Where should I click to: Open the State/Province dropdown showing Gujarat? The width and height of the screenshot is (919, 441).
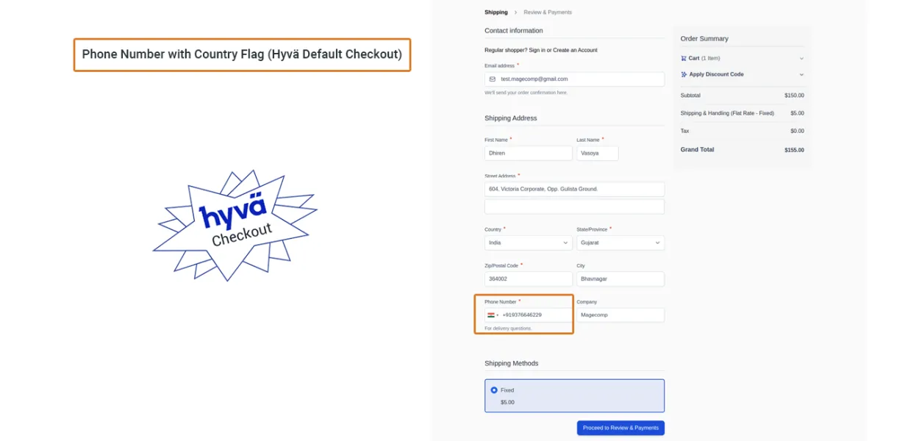pos(620,243)
